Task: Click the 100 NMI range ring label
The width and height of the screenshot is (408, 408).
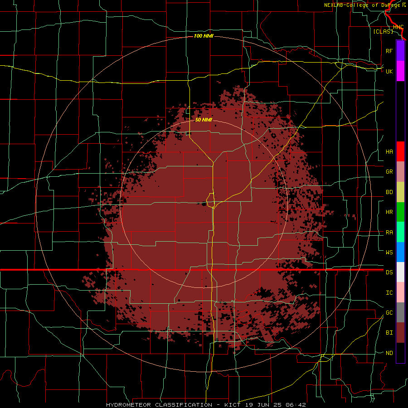Action: 204,36
